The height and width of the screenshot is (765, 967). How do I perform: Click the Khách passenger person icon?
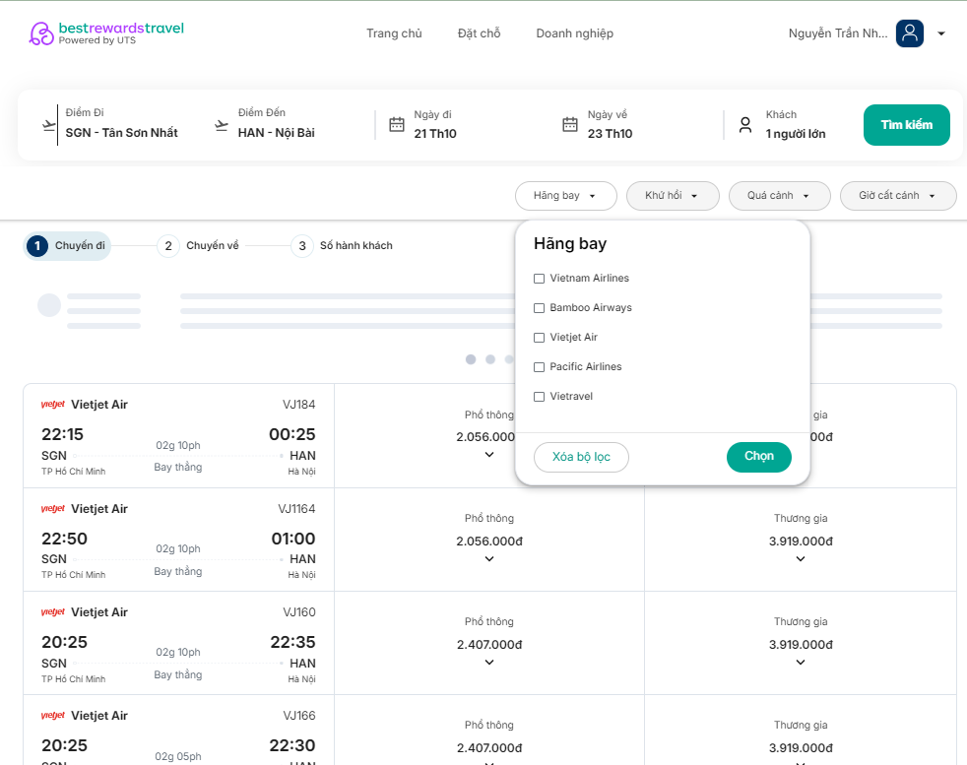point(745,125)
